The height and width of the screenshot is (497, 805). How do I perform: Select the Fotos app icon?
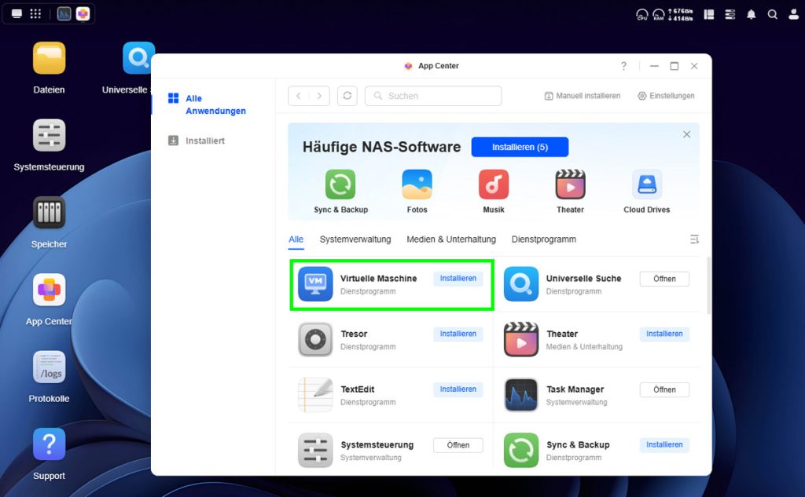pyautogui.click(x=417, y=185)
